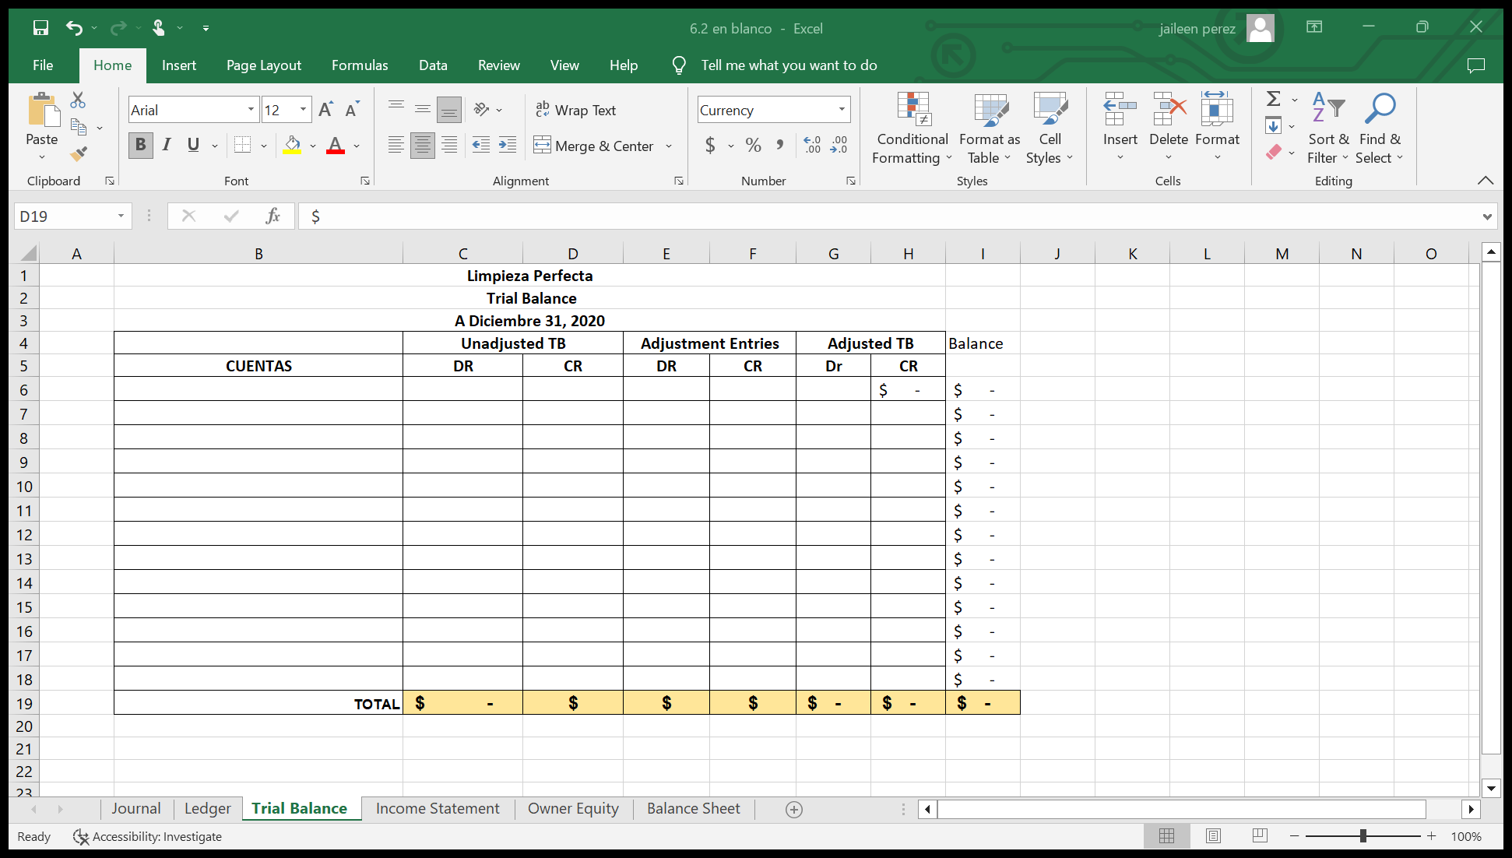The image size is (1512, 858).
Task: Click Merge & Center button
Action: click(594, 146)
